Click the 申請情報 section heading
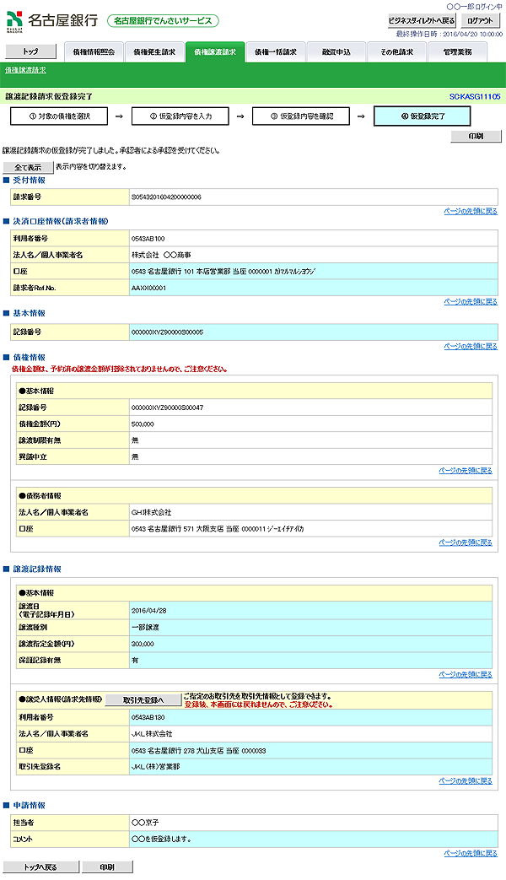The height and width of the screenshot is (880, 506). (30, 806)
